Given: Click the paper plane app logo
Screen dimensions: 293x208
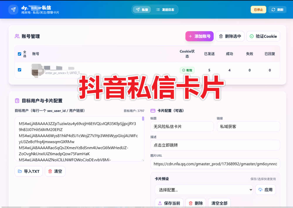Looking at the screenshot, I should tap(13, 10).
